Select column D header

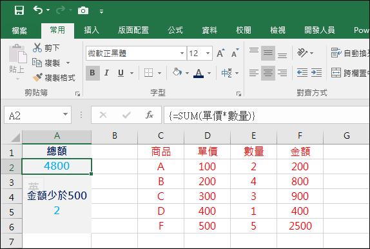tap(208, 136)
